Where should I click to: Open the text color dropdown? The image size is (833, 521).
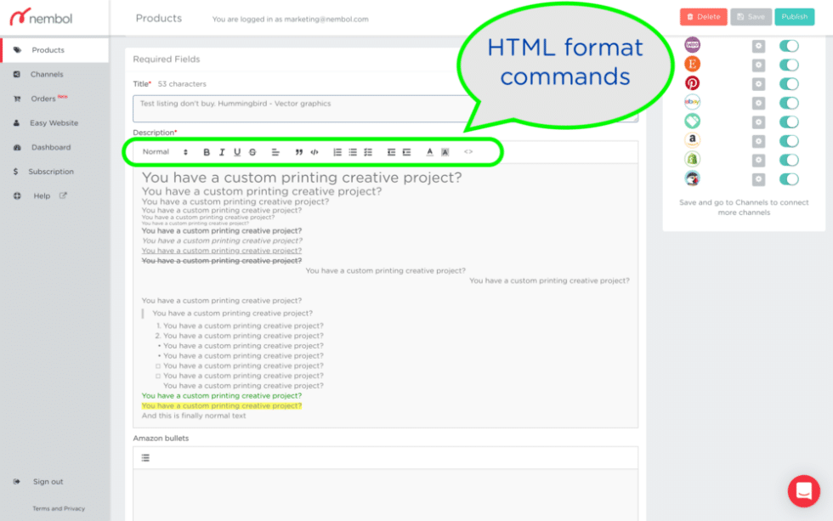click(429, 152)
